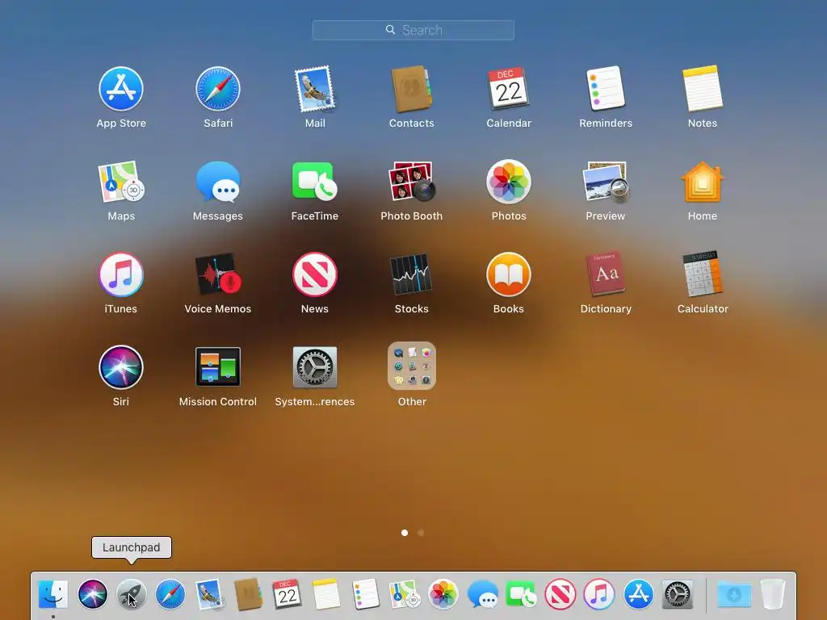Launch Safari from the Launchpad grid

218,89
